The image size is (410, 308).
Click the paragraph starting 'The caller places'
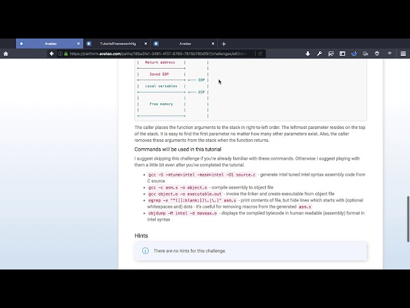(250, 134)
